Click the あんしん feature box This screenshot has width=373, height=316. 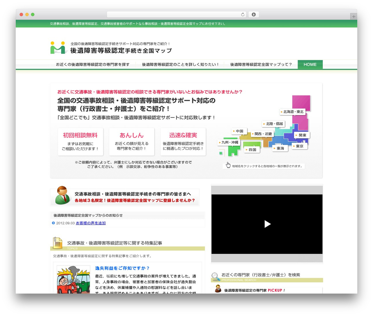132,142
